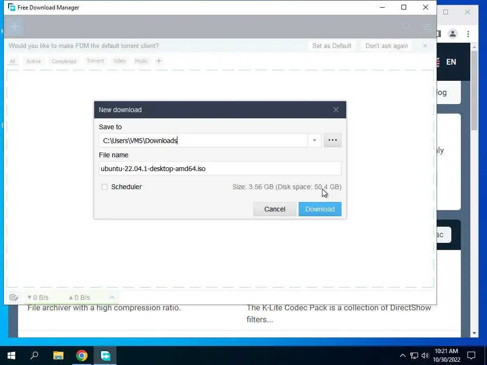This screenshot has height=365, width=487.
Task: Toggle snail mode icon
Action: (14, 298)
